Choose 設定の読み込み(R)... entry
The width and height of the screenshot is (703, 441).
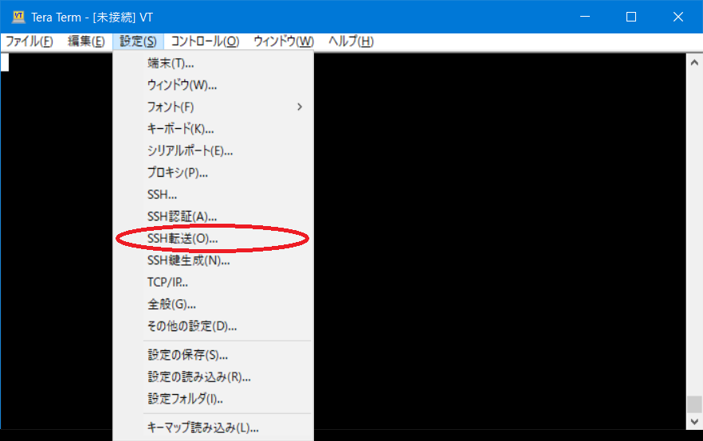(213, 377)
